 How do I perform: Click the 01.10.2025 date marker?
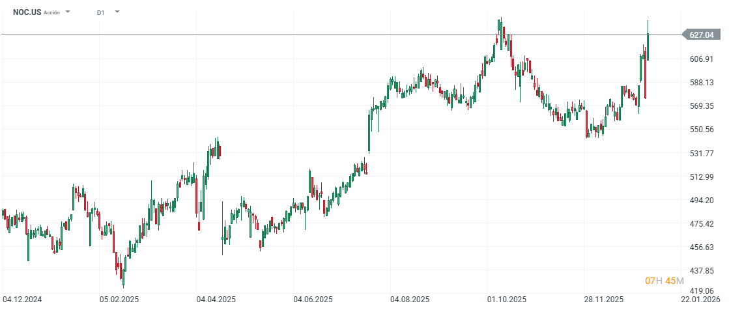click(x=507, y=300)
